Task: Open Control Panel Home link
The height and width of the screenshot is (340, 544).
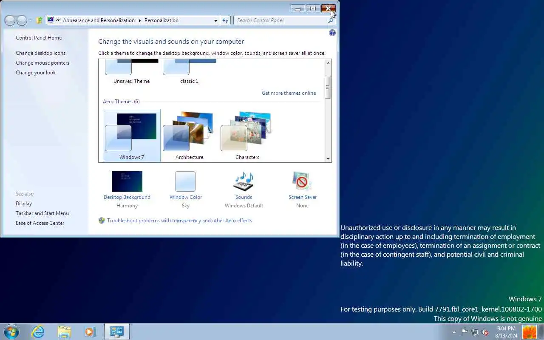Action: pos(39,38)
